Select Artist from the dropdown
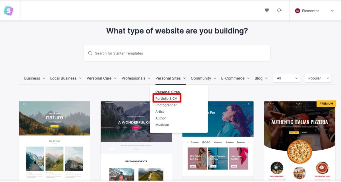341x182 pixels. [x=160, y=112]
